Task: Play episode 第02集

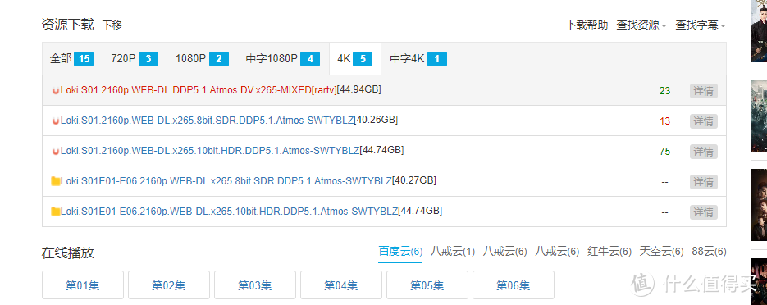Action: click(169, 285)
